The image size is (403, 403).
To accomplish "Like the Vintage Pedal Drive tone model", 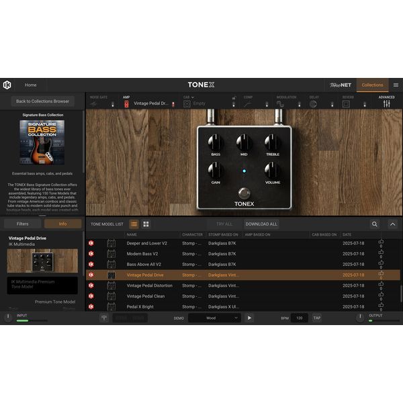I will 381,273.
